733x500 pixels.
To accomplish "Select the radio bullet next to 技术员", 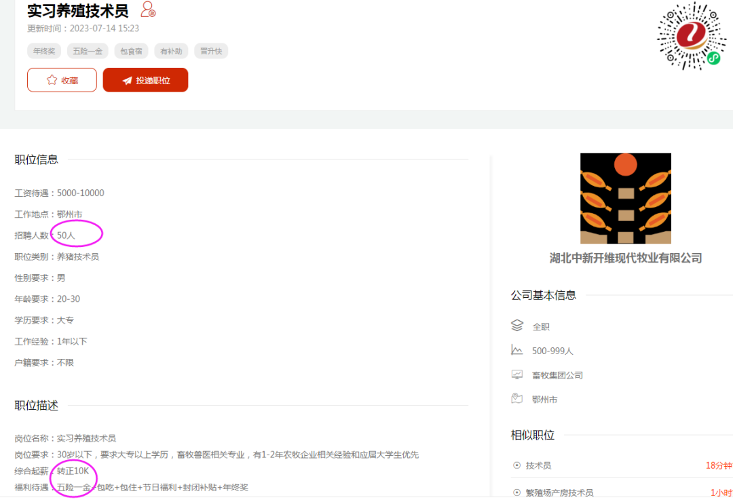I will point(518,466).
